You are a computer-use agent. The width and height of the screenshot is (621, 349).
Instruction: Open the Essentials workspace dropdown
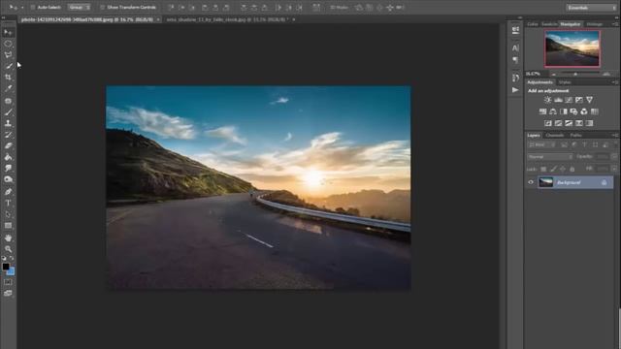591,8
